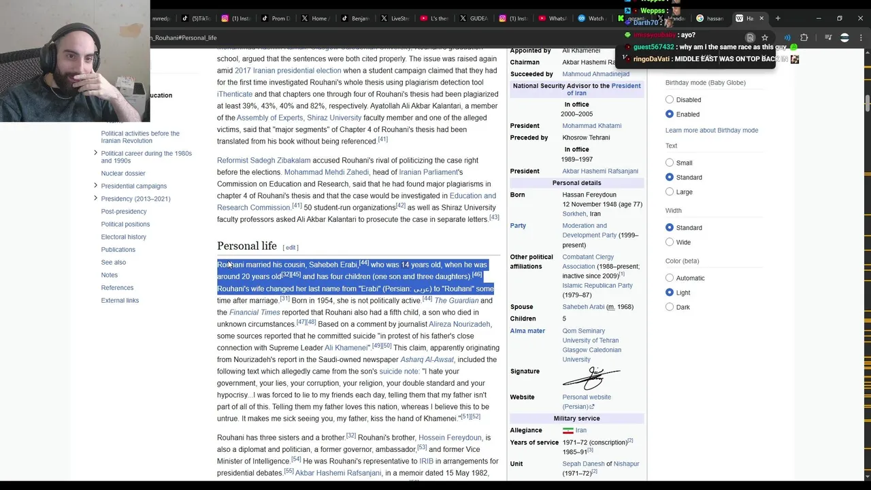The width and height of the screenshot is (871, 490).
Task: Open Financial Times link
Action: pyautogui.click(x=254, y=312)
